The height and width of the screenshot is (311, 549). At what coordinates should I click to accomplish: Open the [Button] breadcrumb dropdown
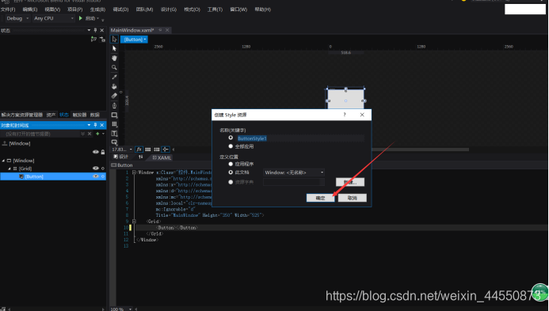(134, 40)
